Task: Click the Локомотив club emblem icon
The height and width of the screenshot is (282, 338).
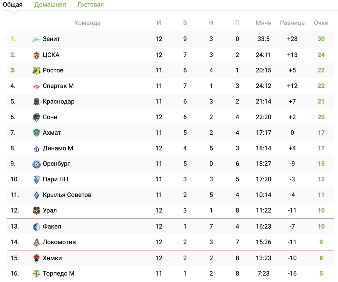Action: (x=37, y=242)
